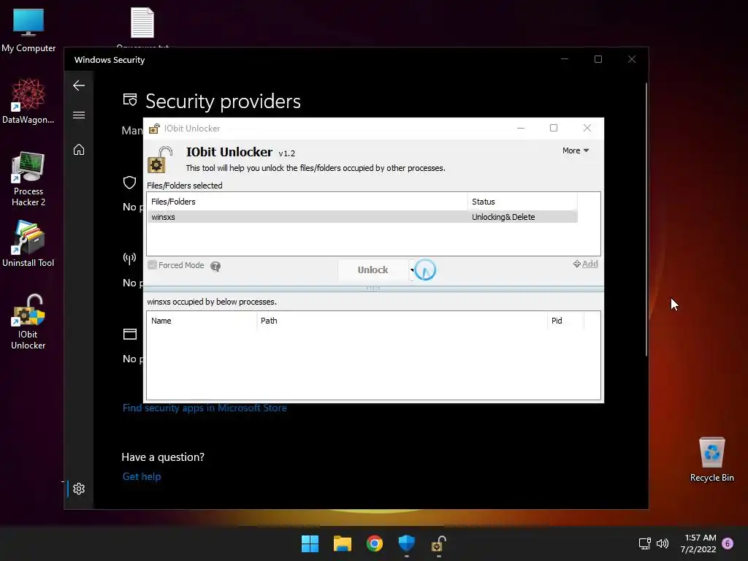The image size is (748, 561).
Task: Click the splitter grip between the two panes
Action: [373, 289]
